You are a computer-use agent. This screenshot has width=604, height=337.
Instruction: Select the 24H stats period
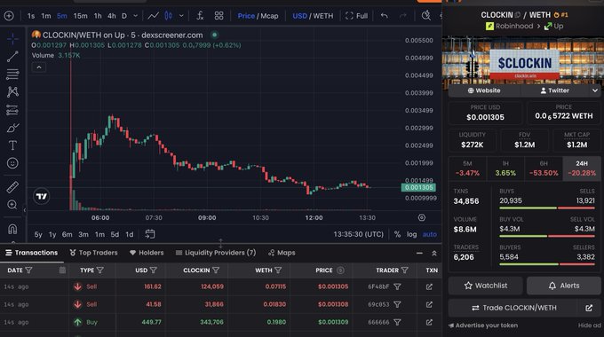(582, 168)
